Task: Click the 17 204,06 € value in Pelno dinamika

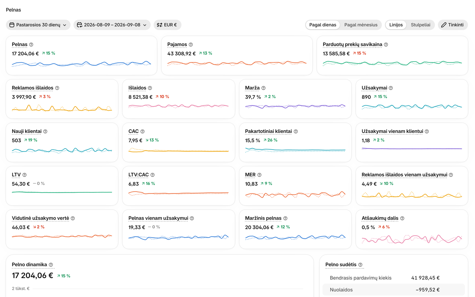Action: [33, 275]
